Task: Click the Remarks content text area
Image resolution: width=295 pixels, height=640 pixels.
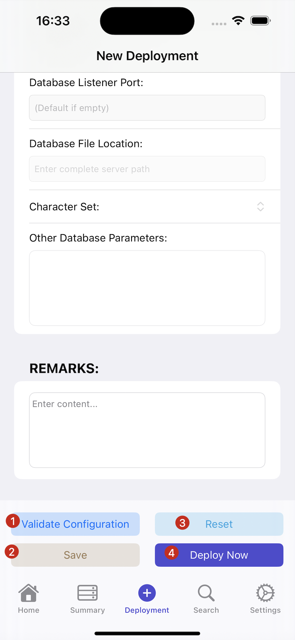Action: point(147,430)
